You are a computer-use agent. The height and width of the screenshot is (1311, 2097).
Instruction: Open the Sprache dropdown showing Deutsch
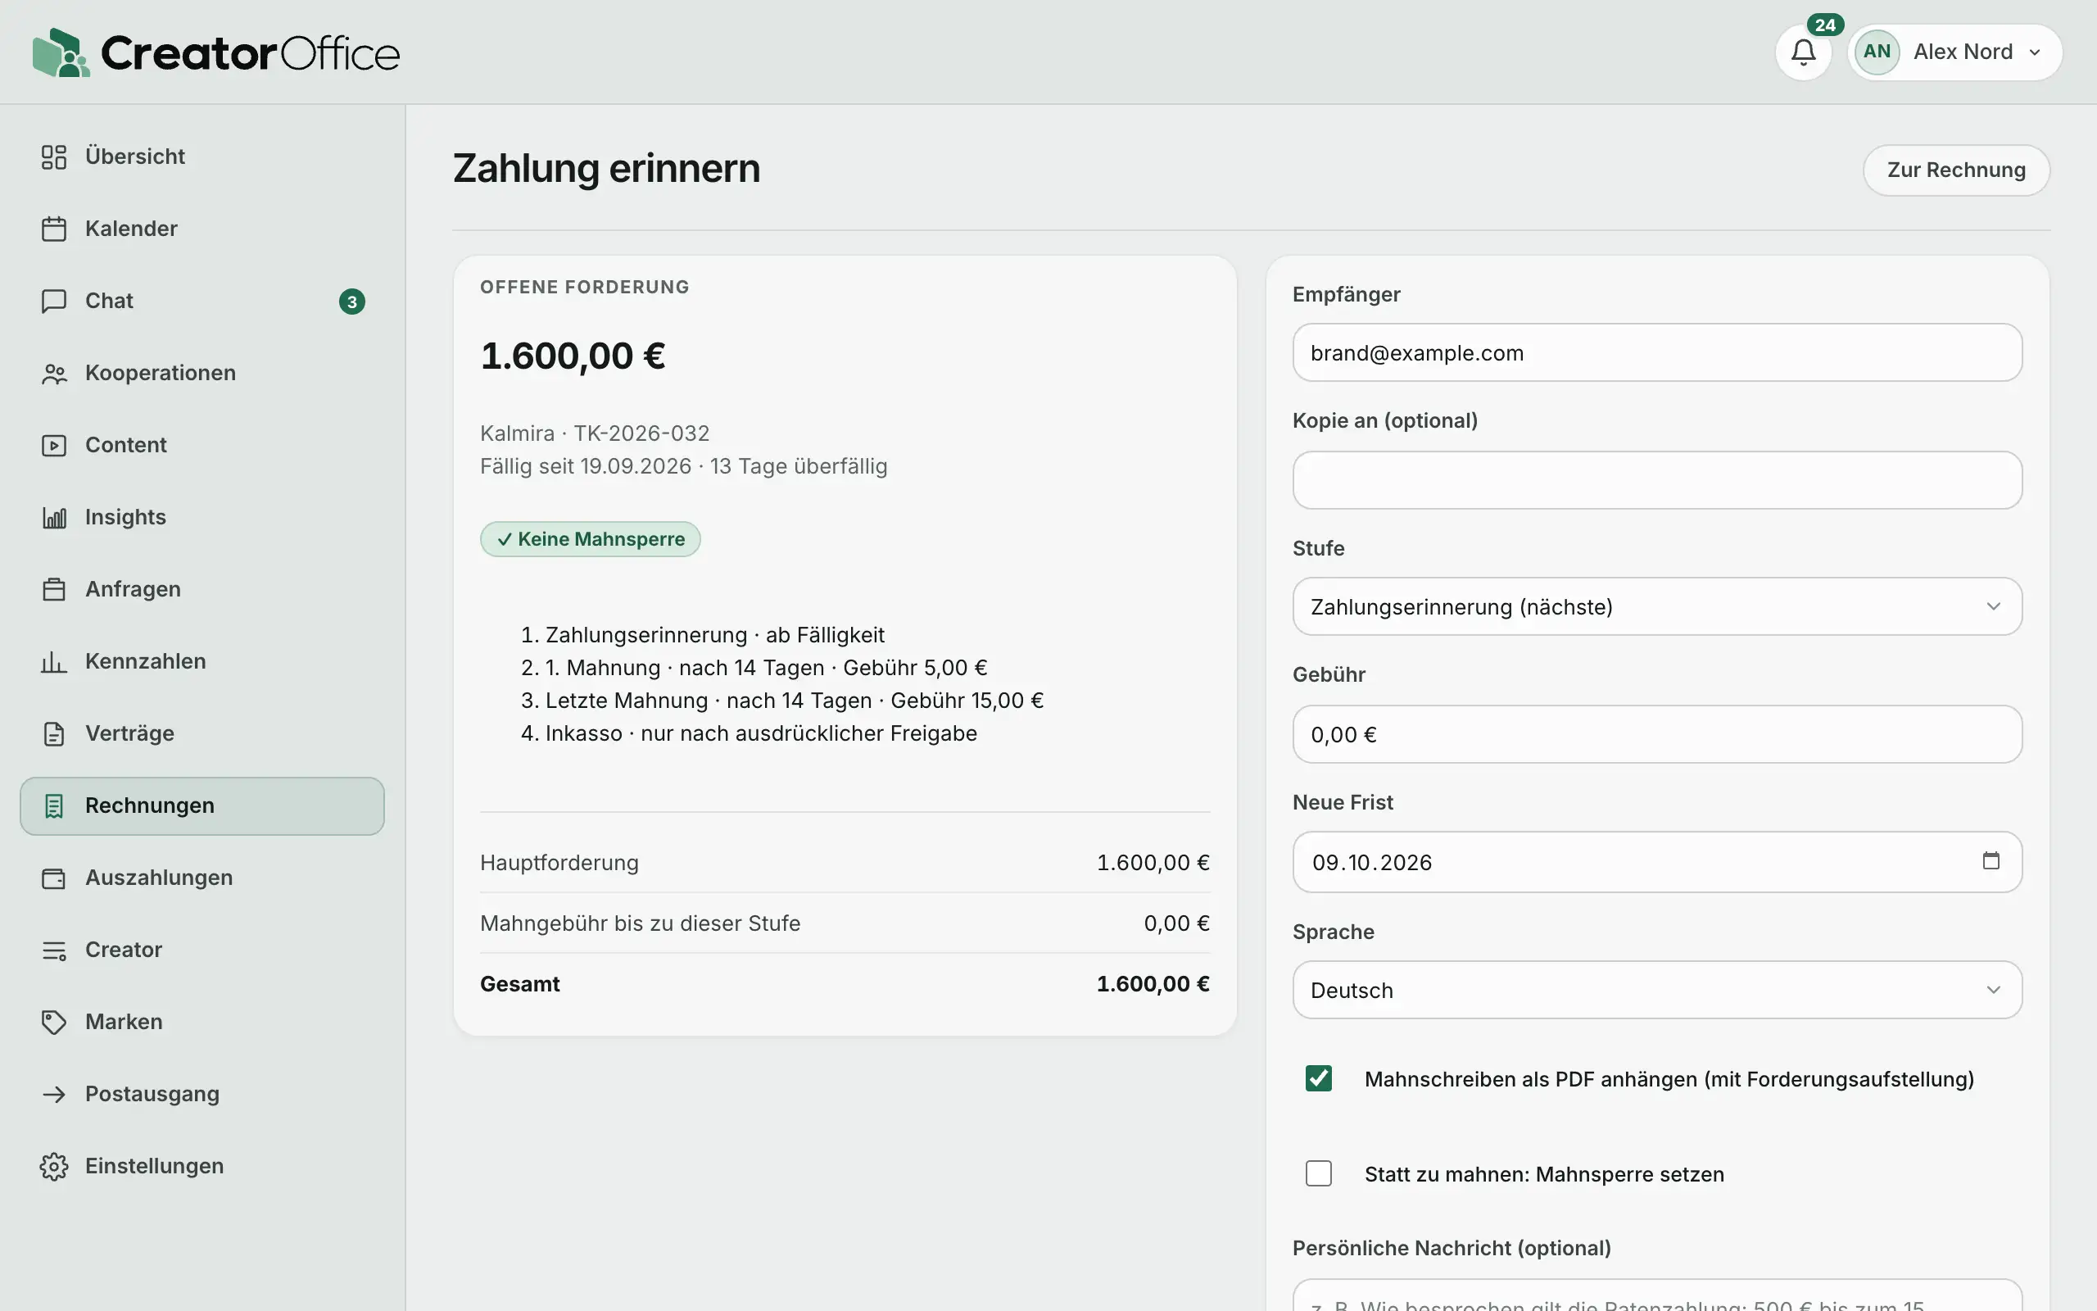(1657, 989)
